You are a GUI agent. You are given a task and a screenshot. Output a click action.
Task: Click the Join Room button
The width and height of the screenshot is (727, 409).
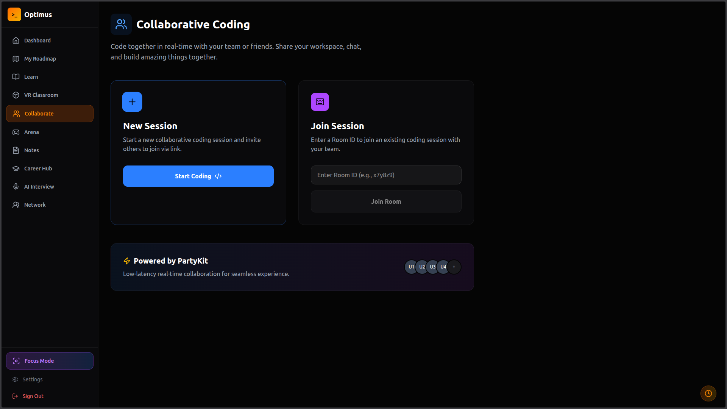click(386, 201)
